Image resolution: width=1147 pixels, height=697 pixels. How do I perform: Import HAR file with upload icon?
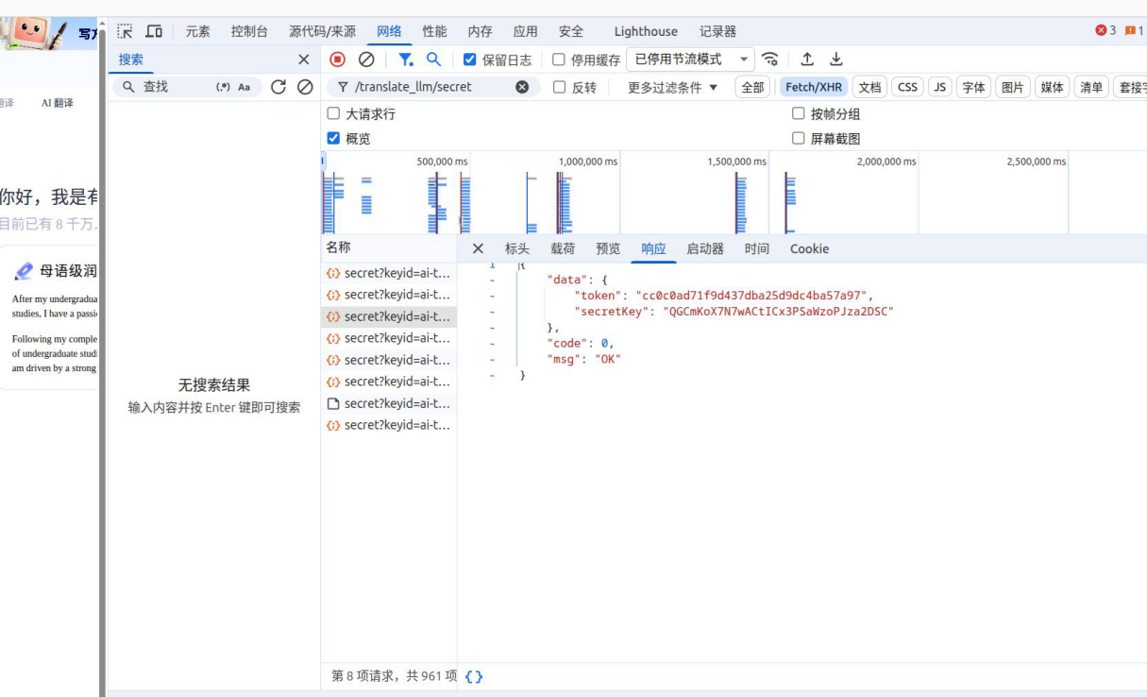[807, 59]
